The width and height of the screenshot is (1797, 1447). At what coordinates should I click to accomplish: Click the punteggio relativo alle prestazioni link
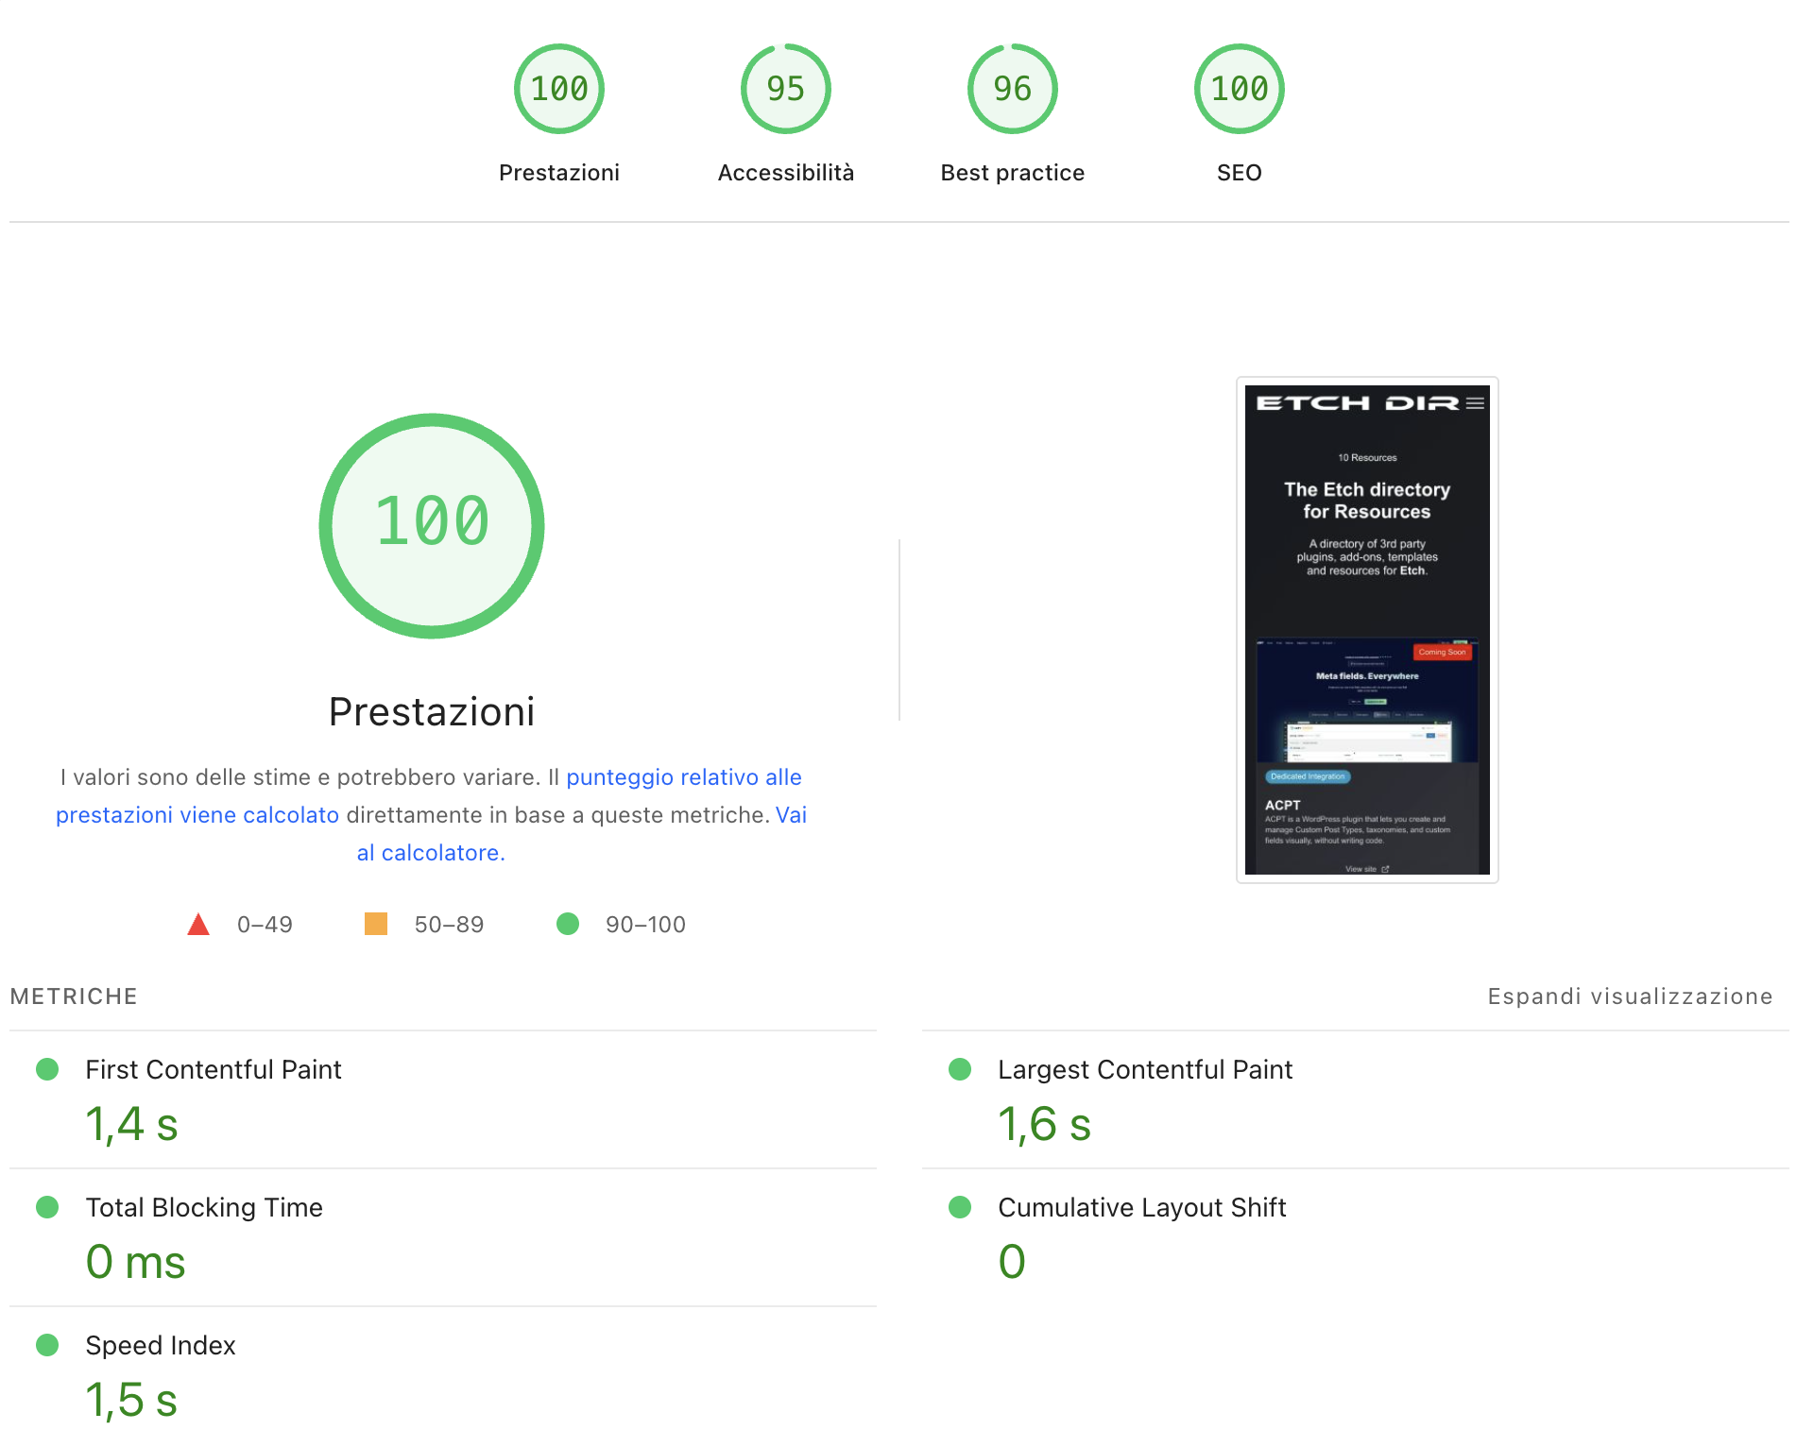684,776
